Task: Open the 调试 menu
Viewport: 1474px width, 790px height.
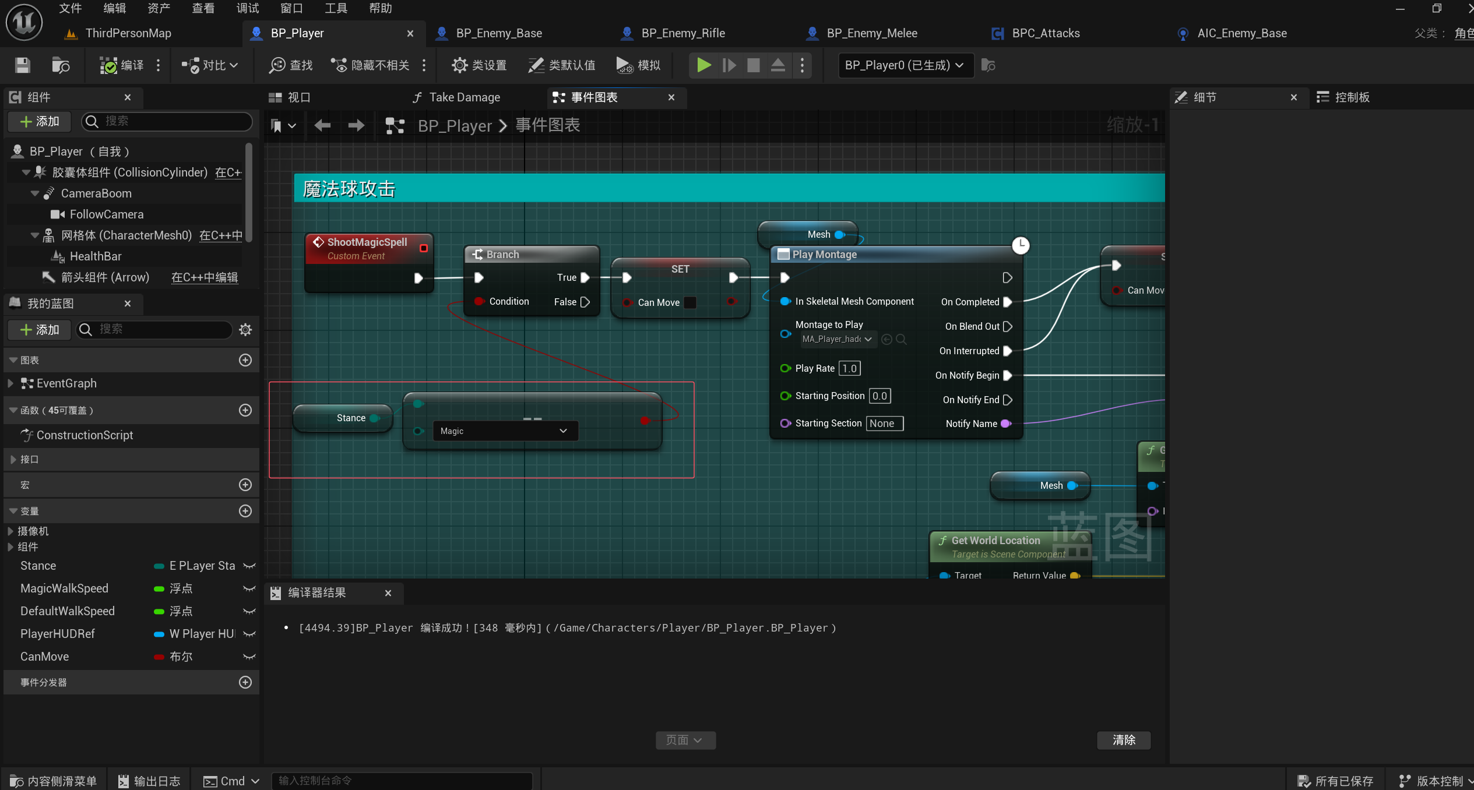Action: tap(248, 8)
